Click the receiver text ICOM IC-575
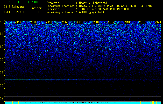The width and height of the screenshot is (163, 104). [x=88, y=9]
